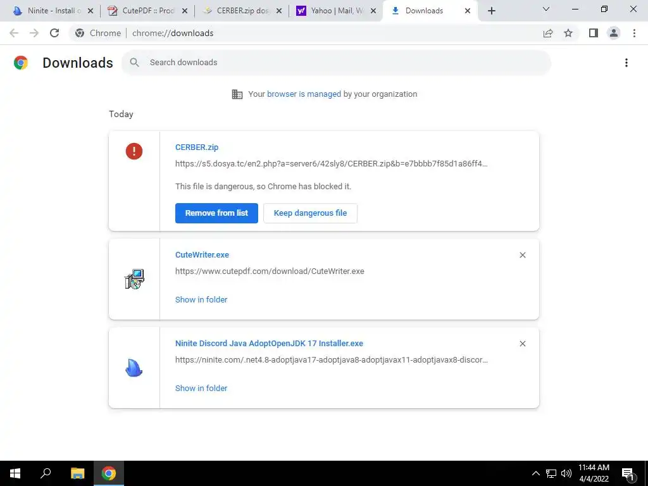The image size is (648, 486).
Task: Click the cutepdf.com download URL
Action: pos(270,271)
